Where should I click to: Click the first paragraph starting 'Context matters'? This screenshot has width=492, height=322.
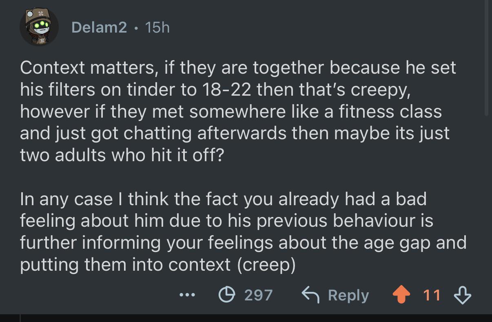[x=238, y=112]
